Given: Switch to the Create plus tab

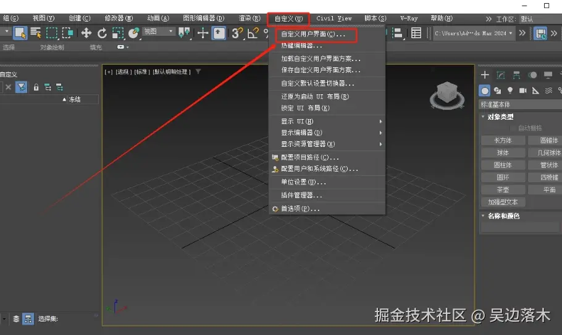Looking at the screenshot, I should click(485, 75).
